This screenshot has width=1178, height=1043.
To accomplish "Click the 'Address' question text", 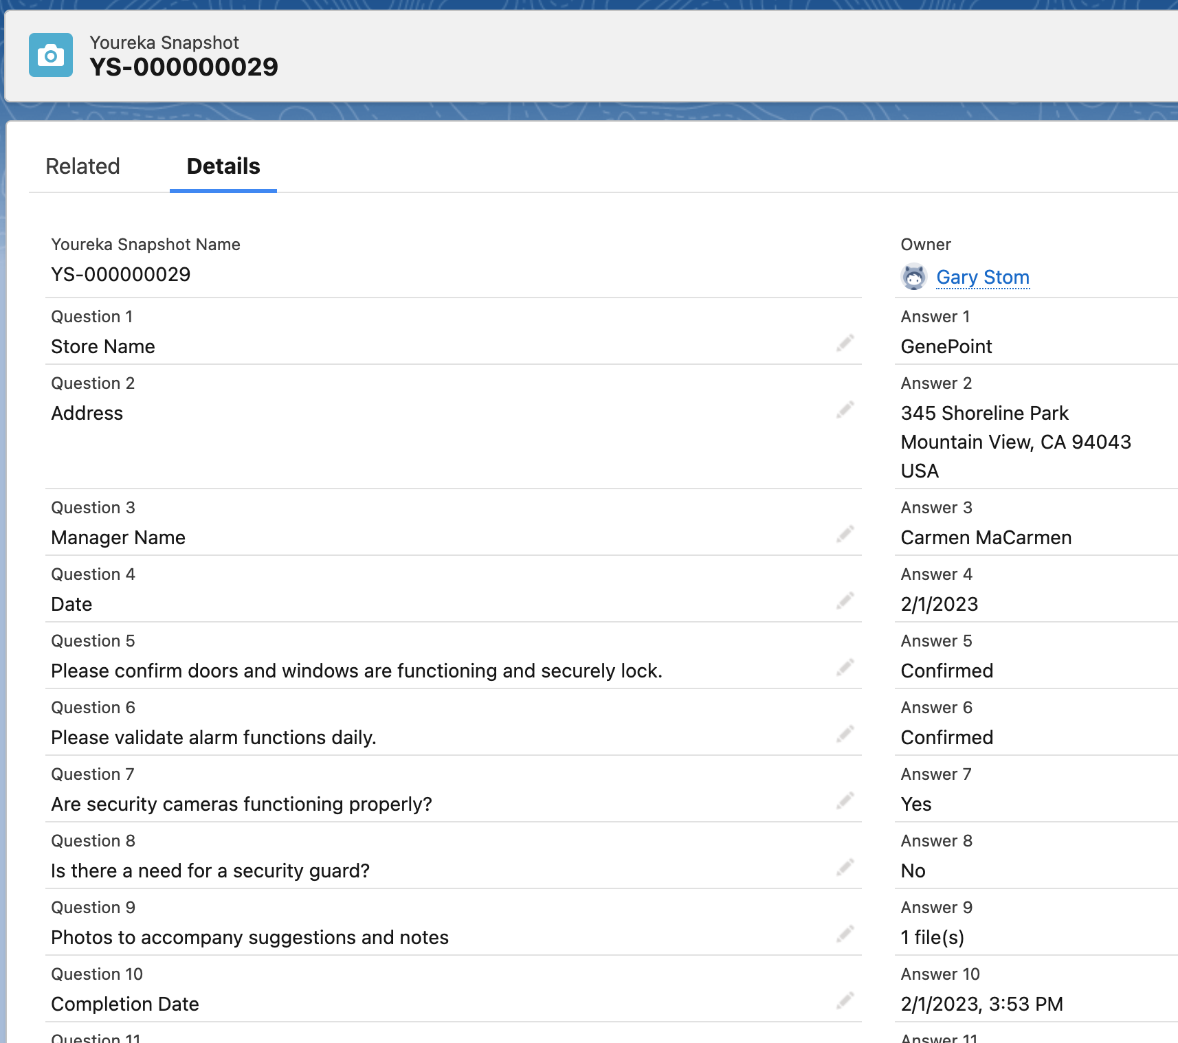I will [x=87, y=414].
